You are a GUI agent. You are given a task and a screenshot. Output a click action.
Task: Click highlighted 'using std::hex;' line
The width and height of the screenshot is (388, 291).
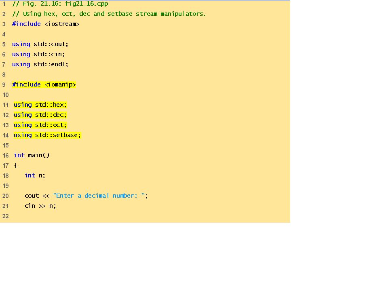(40, 105)
